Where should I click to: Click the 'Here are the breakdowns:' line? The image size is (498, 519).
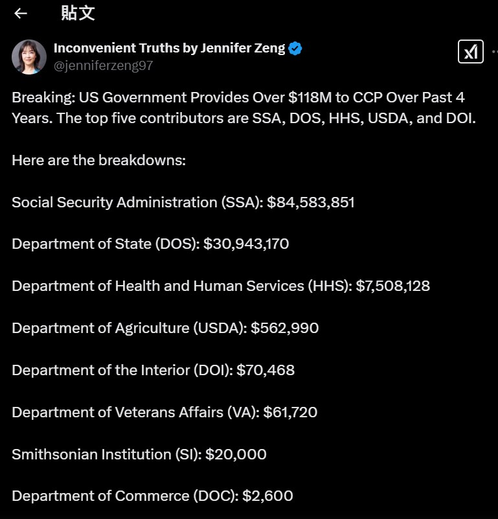tap(98, 159)
